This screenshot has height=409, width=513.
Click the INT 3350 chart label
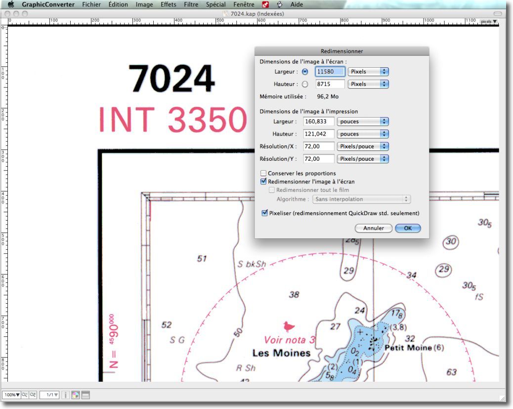173,120
